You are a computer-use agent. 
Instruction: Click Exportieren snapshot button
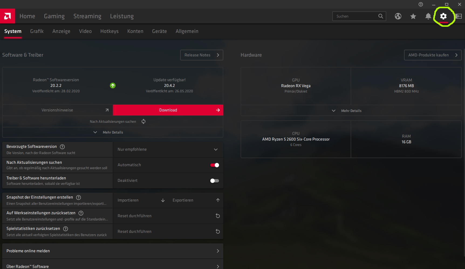(196, 200)
